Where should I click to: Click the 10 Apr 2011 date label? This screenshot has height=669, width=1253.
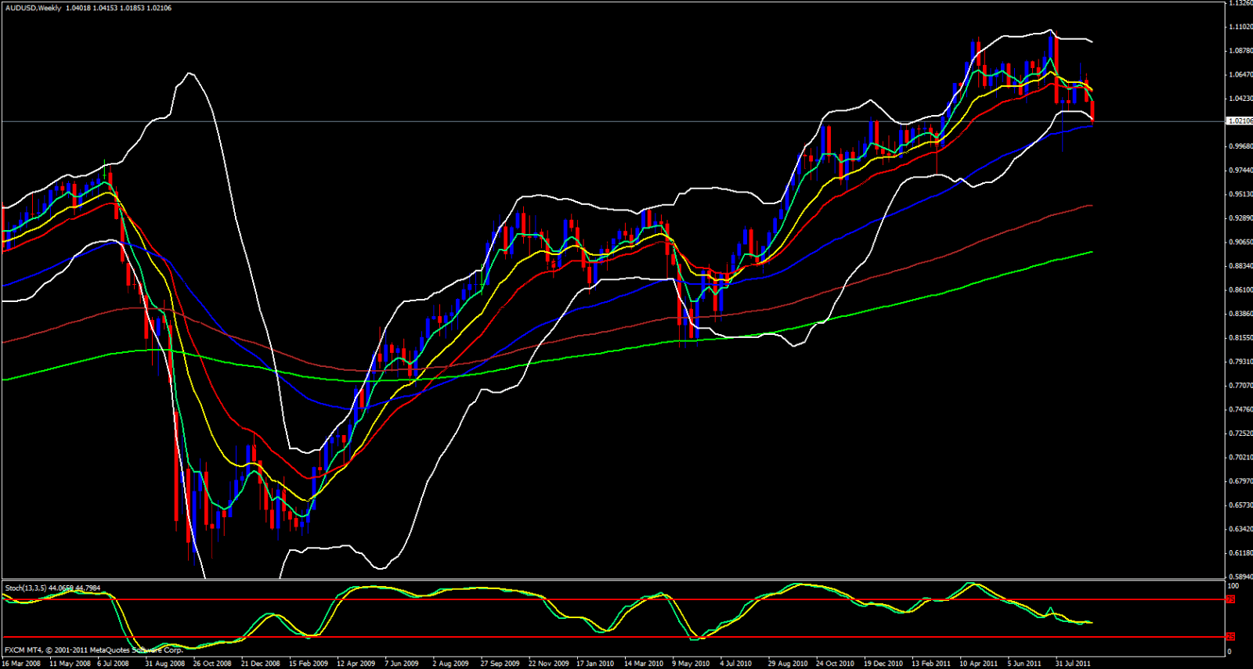[x=978, y=664]
